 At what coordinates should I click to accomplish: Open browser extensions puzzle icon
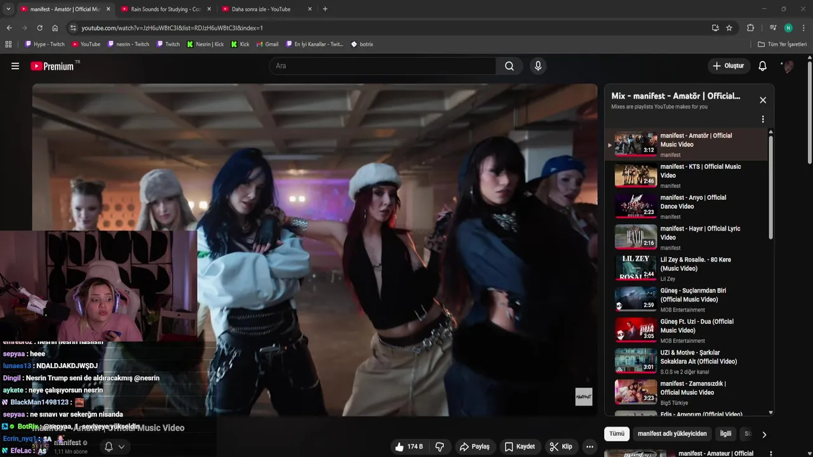click(750, 28)
